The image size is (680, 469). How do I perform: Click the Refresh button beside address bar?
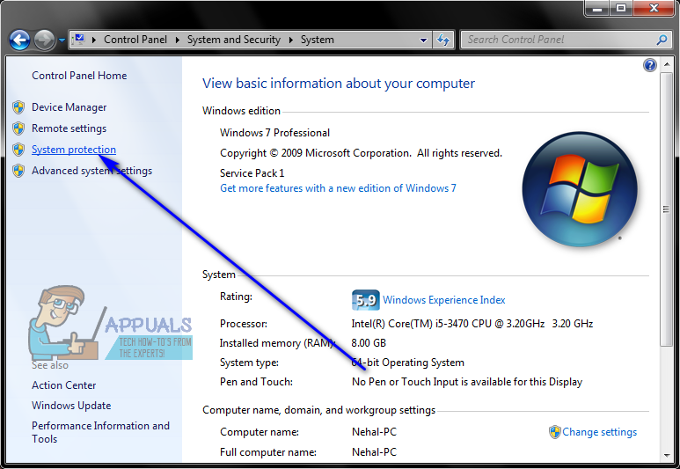click(x=443, y=40)
